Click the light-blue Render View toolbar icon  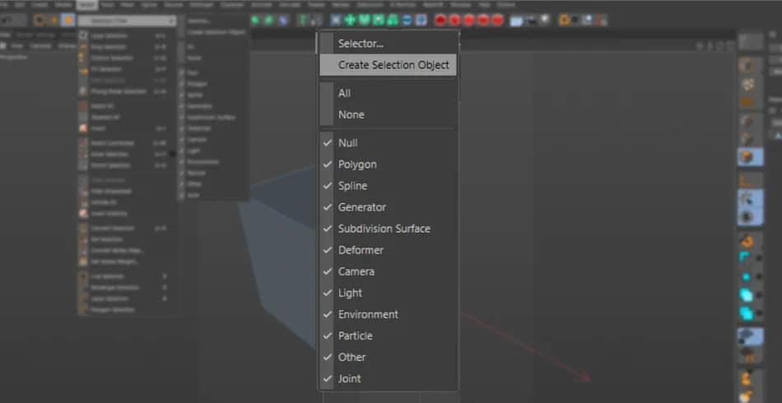click(x=516, y=21)
